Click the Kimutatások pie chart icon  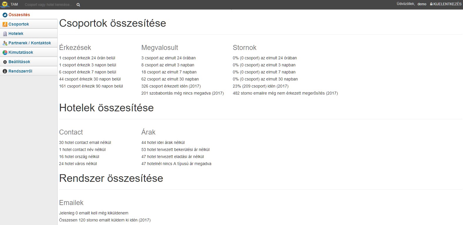[x=5, y=53]
